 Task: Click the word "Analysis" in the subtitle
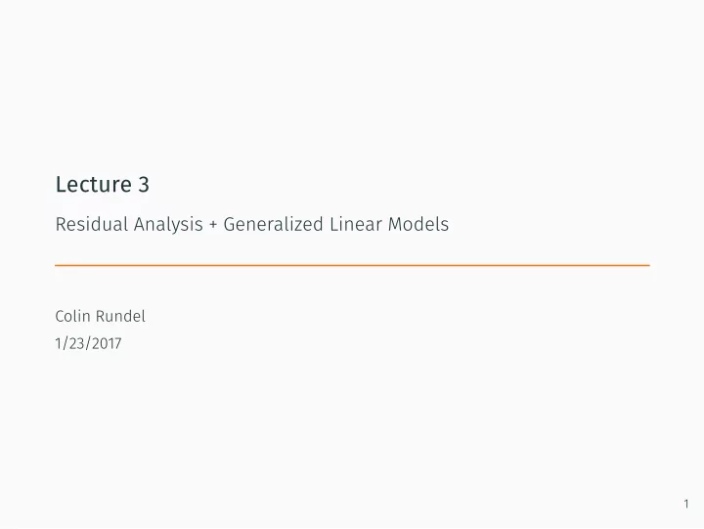(x=168, y=225)
